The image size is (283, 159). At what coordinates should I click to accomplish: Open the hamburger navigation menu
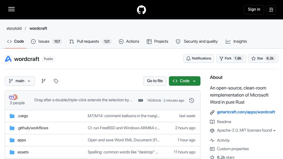[x=11, y=9]
